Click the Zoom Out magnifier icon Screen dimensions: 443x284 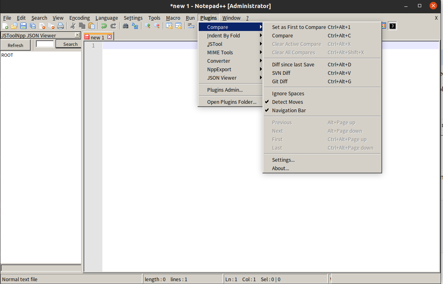(x=157, y=26)
